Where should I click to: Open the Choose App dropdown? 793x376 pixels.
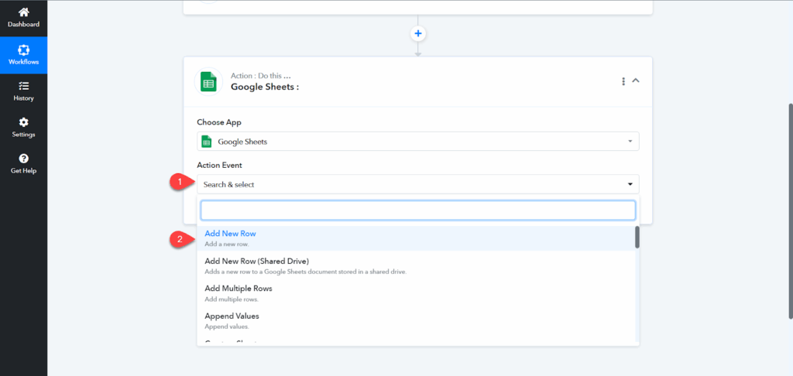pyautogui.click(x=417, y=142)
